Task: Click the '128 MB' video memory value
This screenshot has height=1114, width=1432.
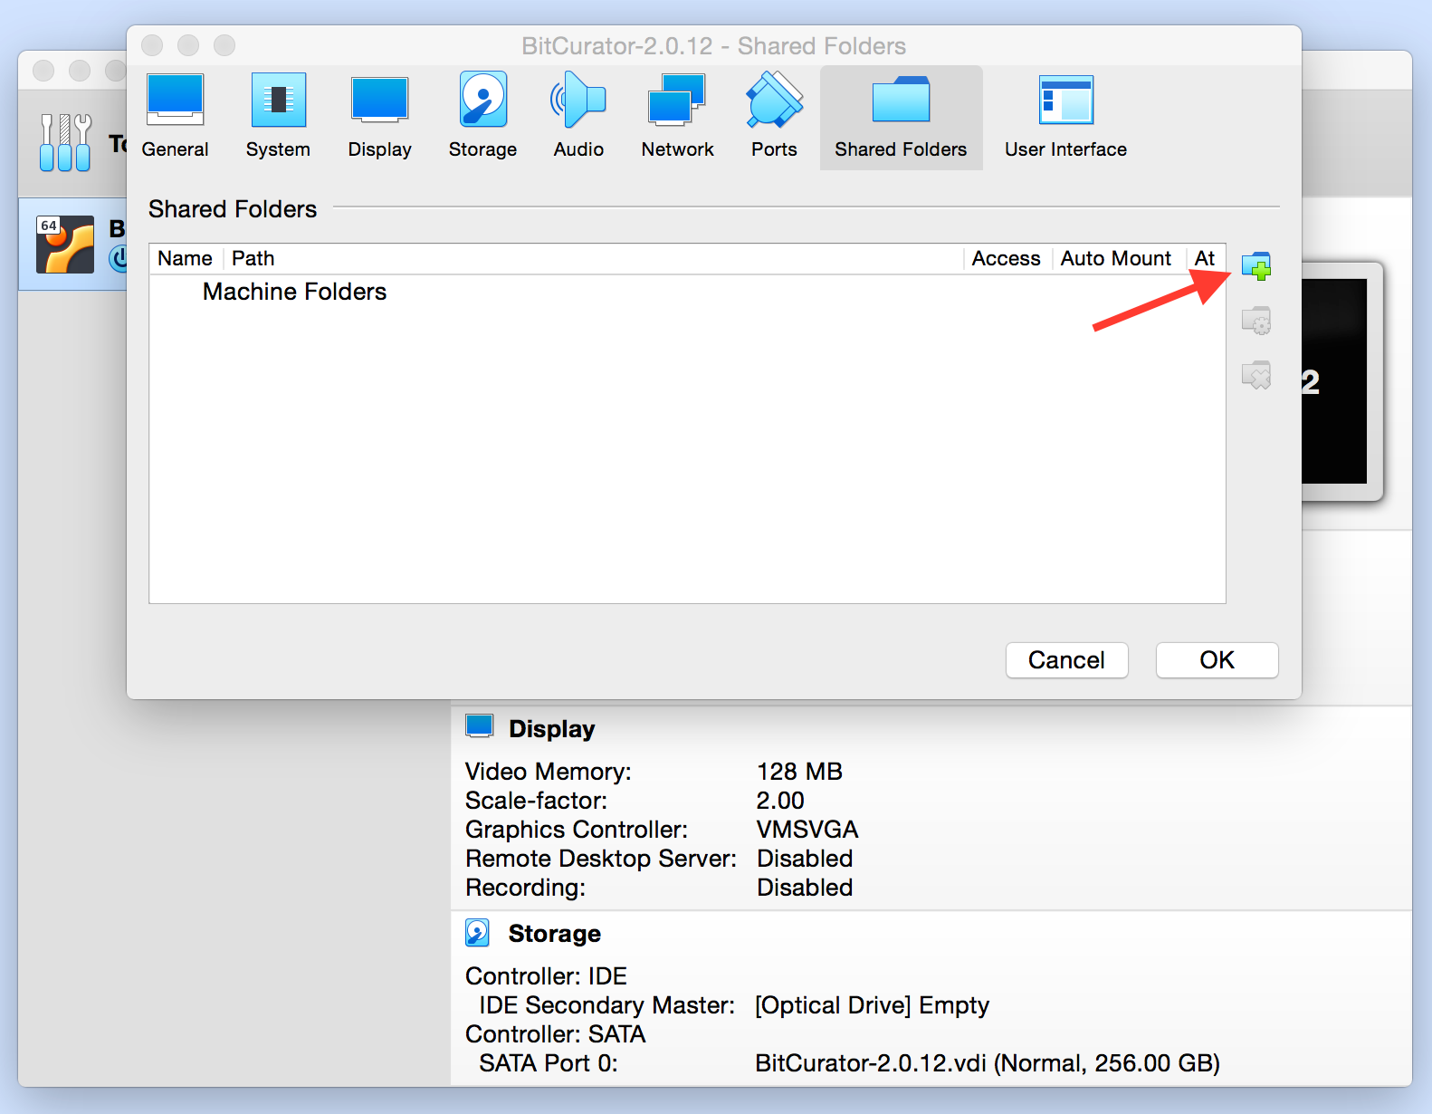Action: 799,772
